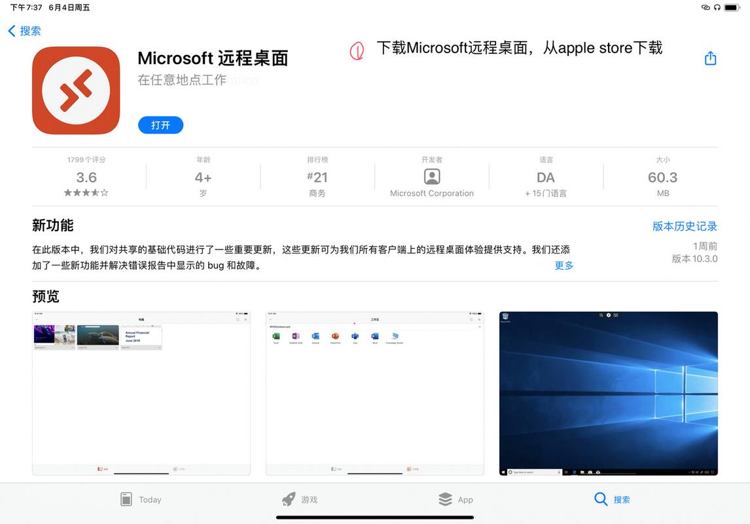The image size is (750, 524).
Task: Tap the rocket icon of 游戏 tab
Action: coord(289,500)
